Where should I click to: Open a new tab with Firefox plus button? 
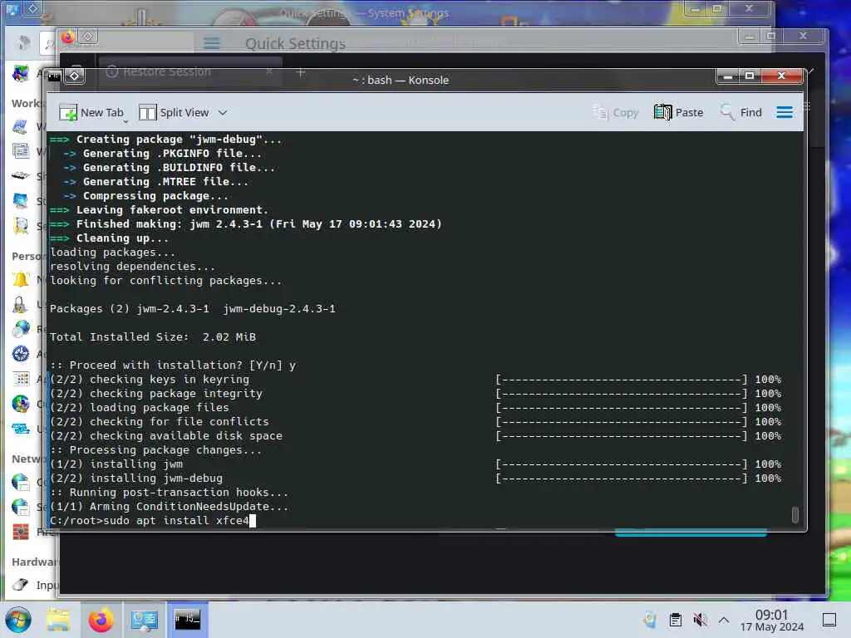click(x=301, y=71)
